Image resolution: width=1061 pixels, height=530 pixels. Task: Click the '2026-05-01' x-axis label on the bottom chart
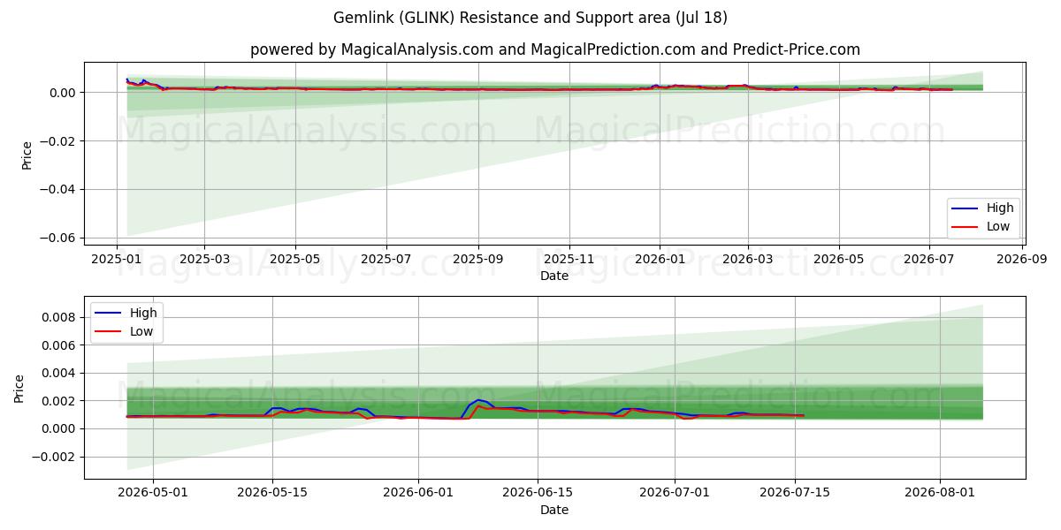(x=152, y=494)
